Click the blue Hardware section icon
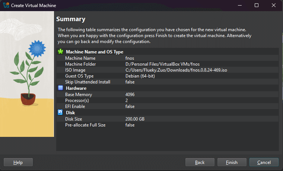The width and height of the screenshot is (283, 171). (x=60, y=88)
